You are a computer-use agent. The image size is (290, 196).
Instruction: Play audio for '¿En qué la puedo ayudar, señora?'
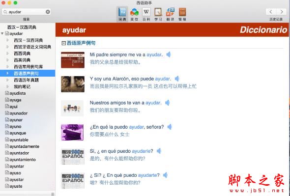pyautogui.click(x=170, y=127)
